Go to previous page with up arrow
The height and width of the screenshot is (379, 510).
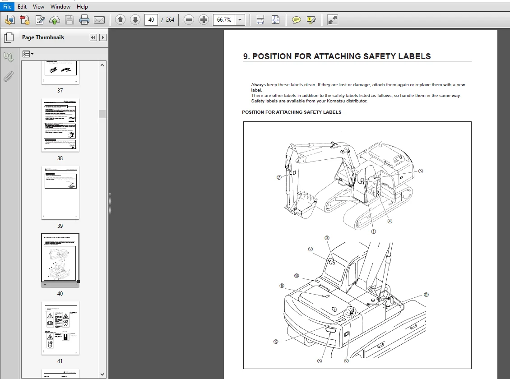point(121,20)
